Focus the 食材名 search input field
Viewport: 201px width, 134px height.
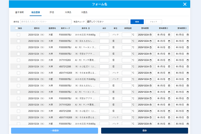pyautogui.click(x=46, y=22)
